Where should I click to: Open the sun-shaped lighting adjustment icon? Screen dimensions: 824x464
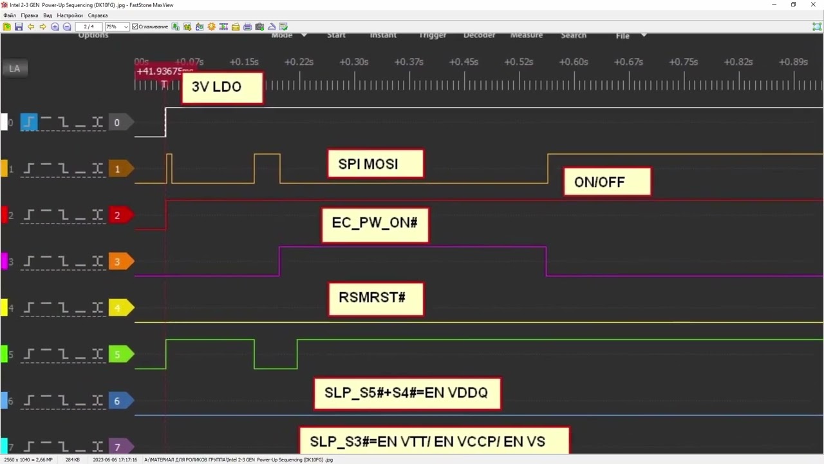211,26
